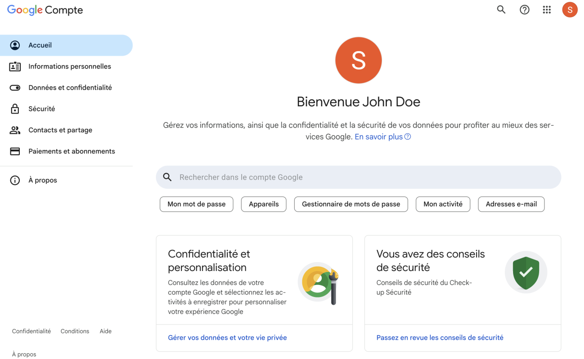Click the Appareils chip button

pos(264,204)
